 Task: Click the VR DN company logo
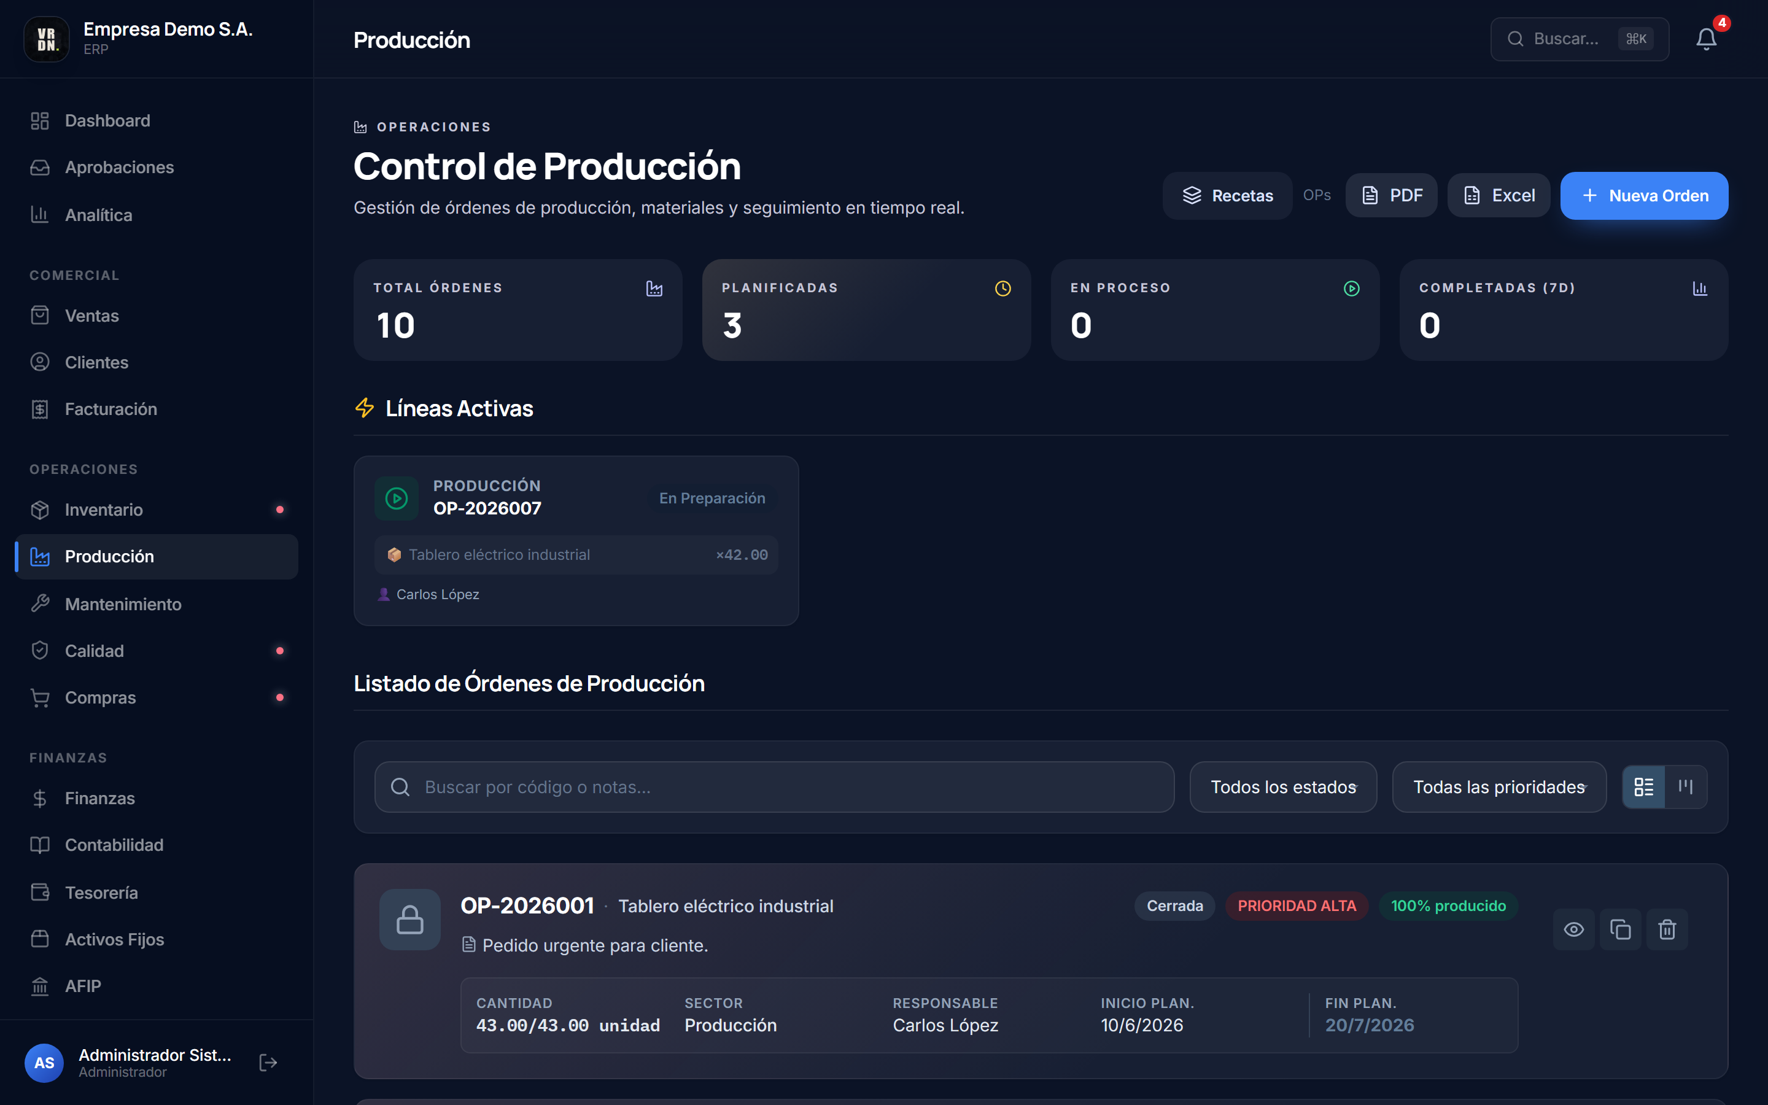point(47,39)
